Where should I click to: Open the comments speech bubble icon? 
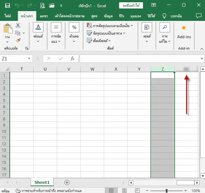198,16
